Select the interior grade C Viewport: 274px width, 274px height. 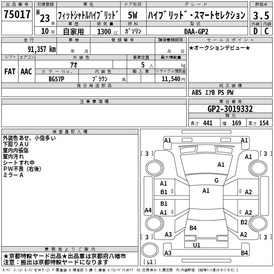coord(266,31)
